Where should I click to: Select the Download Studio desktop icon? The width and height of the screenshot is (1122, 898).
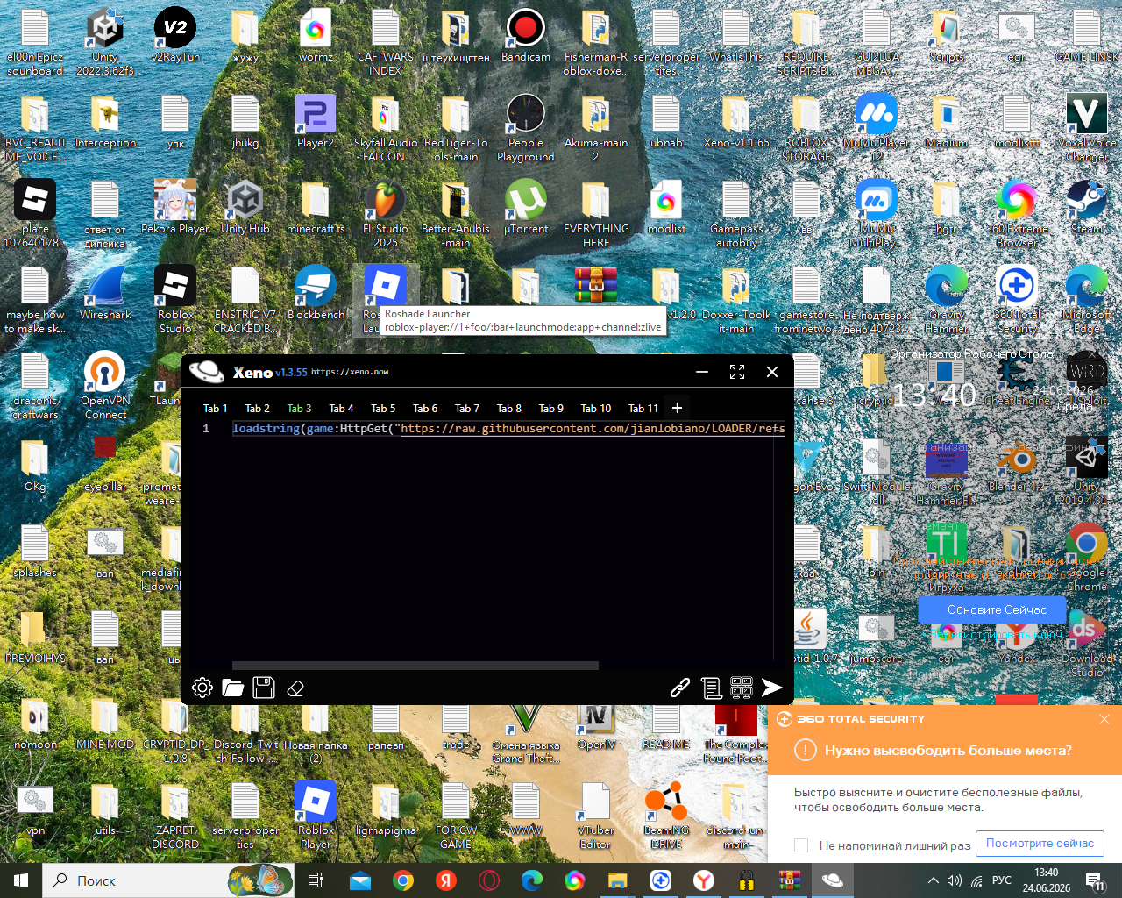1087,645
